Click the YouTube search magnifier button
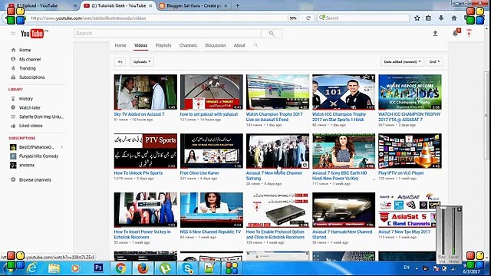The image size is (491, 276). pos(272,34)
